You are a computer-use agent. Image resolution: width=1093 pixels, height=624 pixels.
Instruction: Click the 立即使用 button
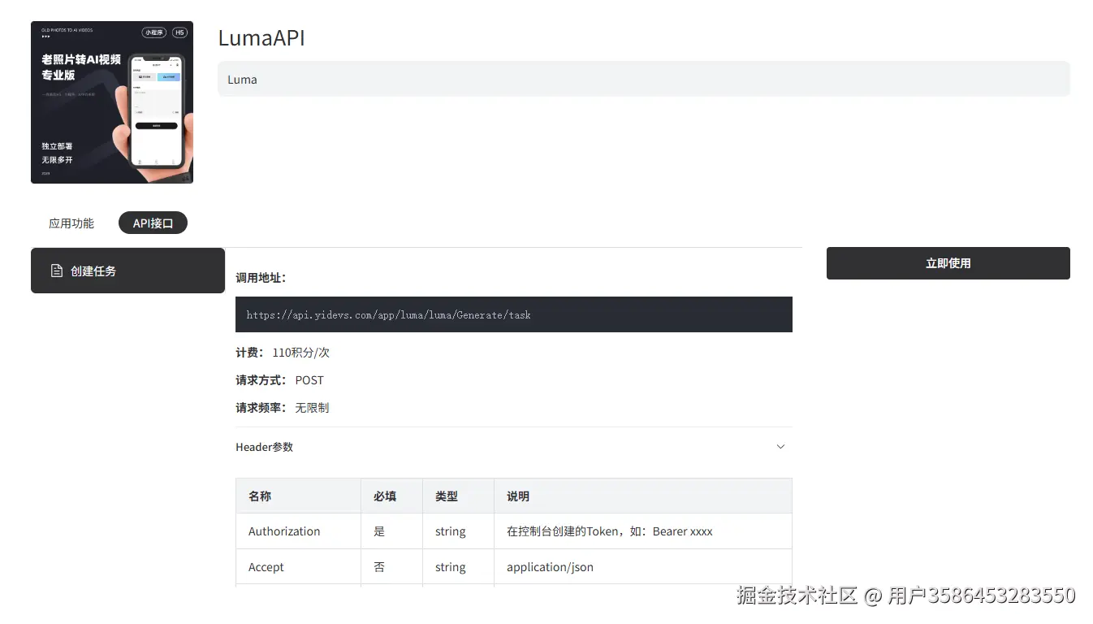point(948,263)
